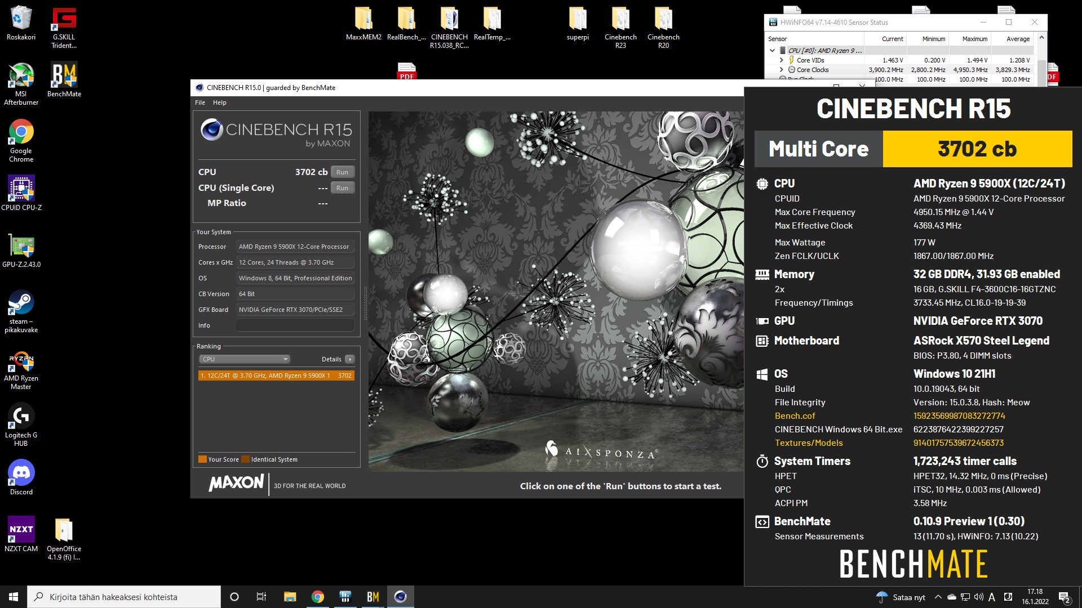Viewport: 1082px width, 608px height.
Task: Click Bench.cof file integrity entry
Action: pos(795,416)
